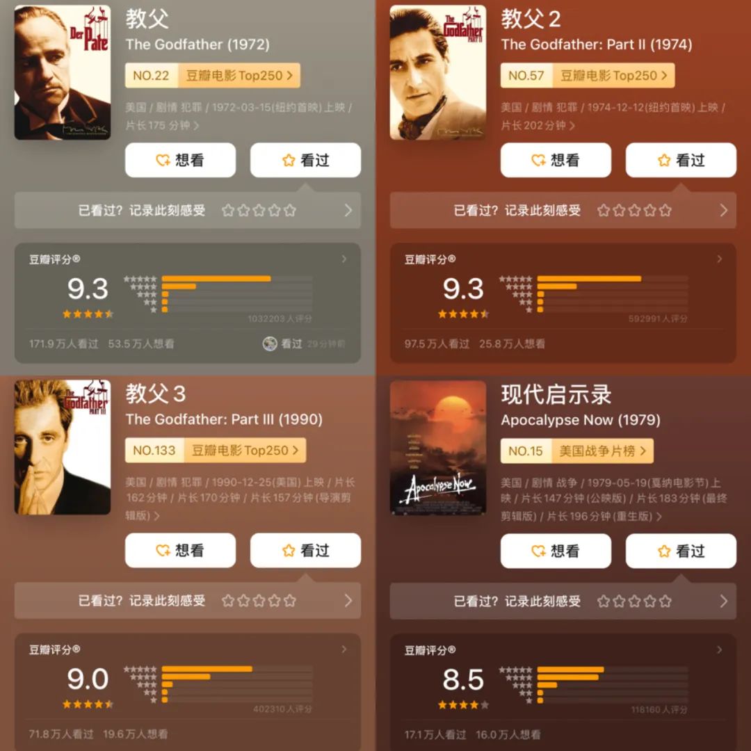Open NO.22 豆瓣电影 Top250 badge
This screenshot has width=751, height=751.
(213, 76)
